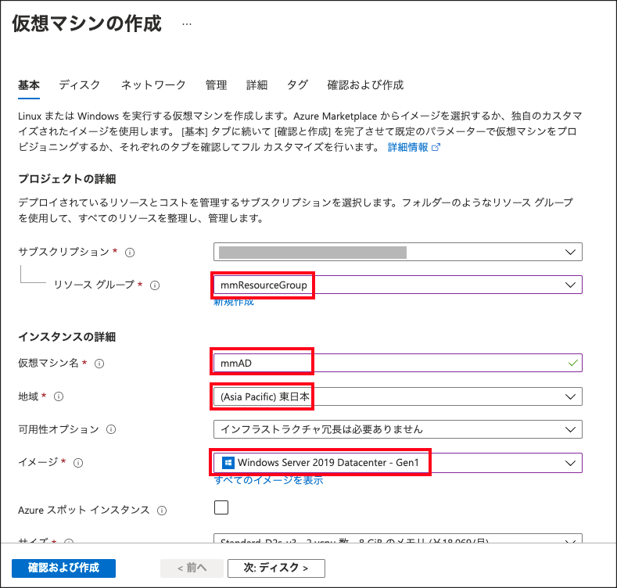
Task: Click the インスタンスの詳細 heading
Action: tap(67, 337)
